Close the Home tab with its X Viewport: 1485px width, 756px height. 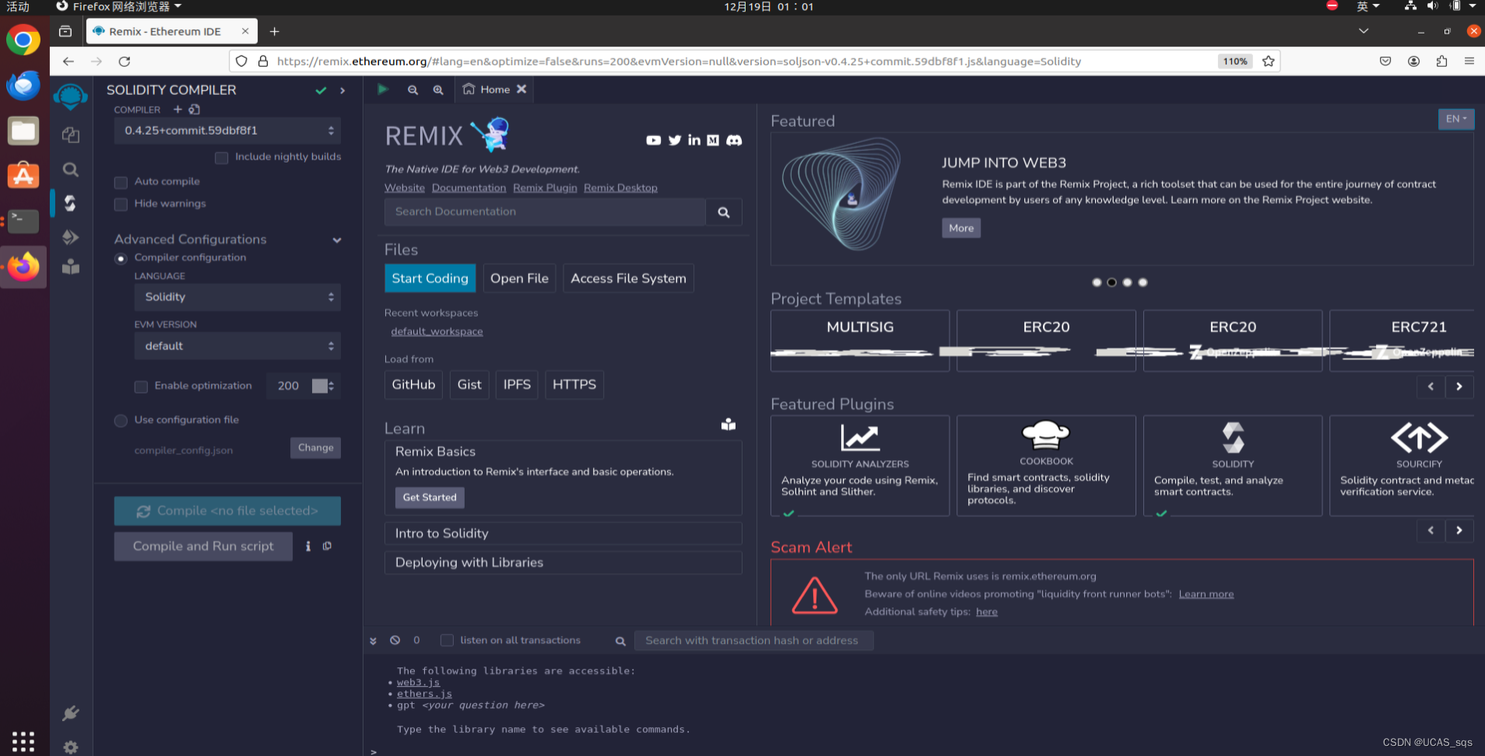[521, 89]
